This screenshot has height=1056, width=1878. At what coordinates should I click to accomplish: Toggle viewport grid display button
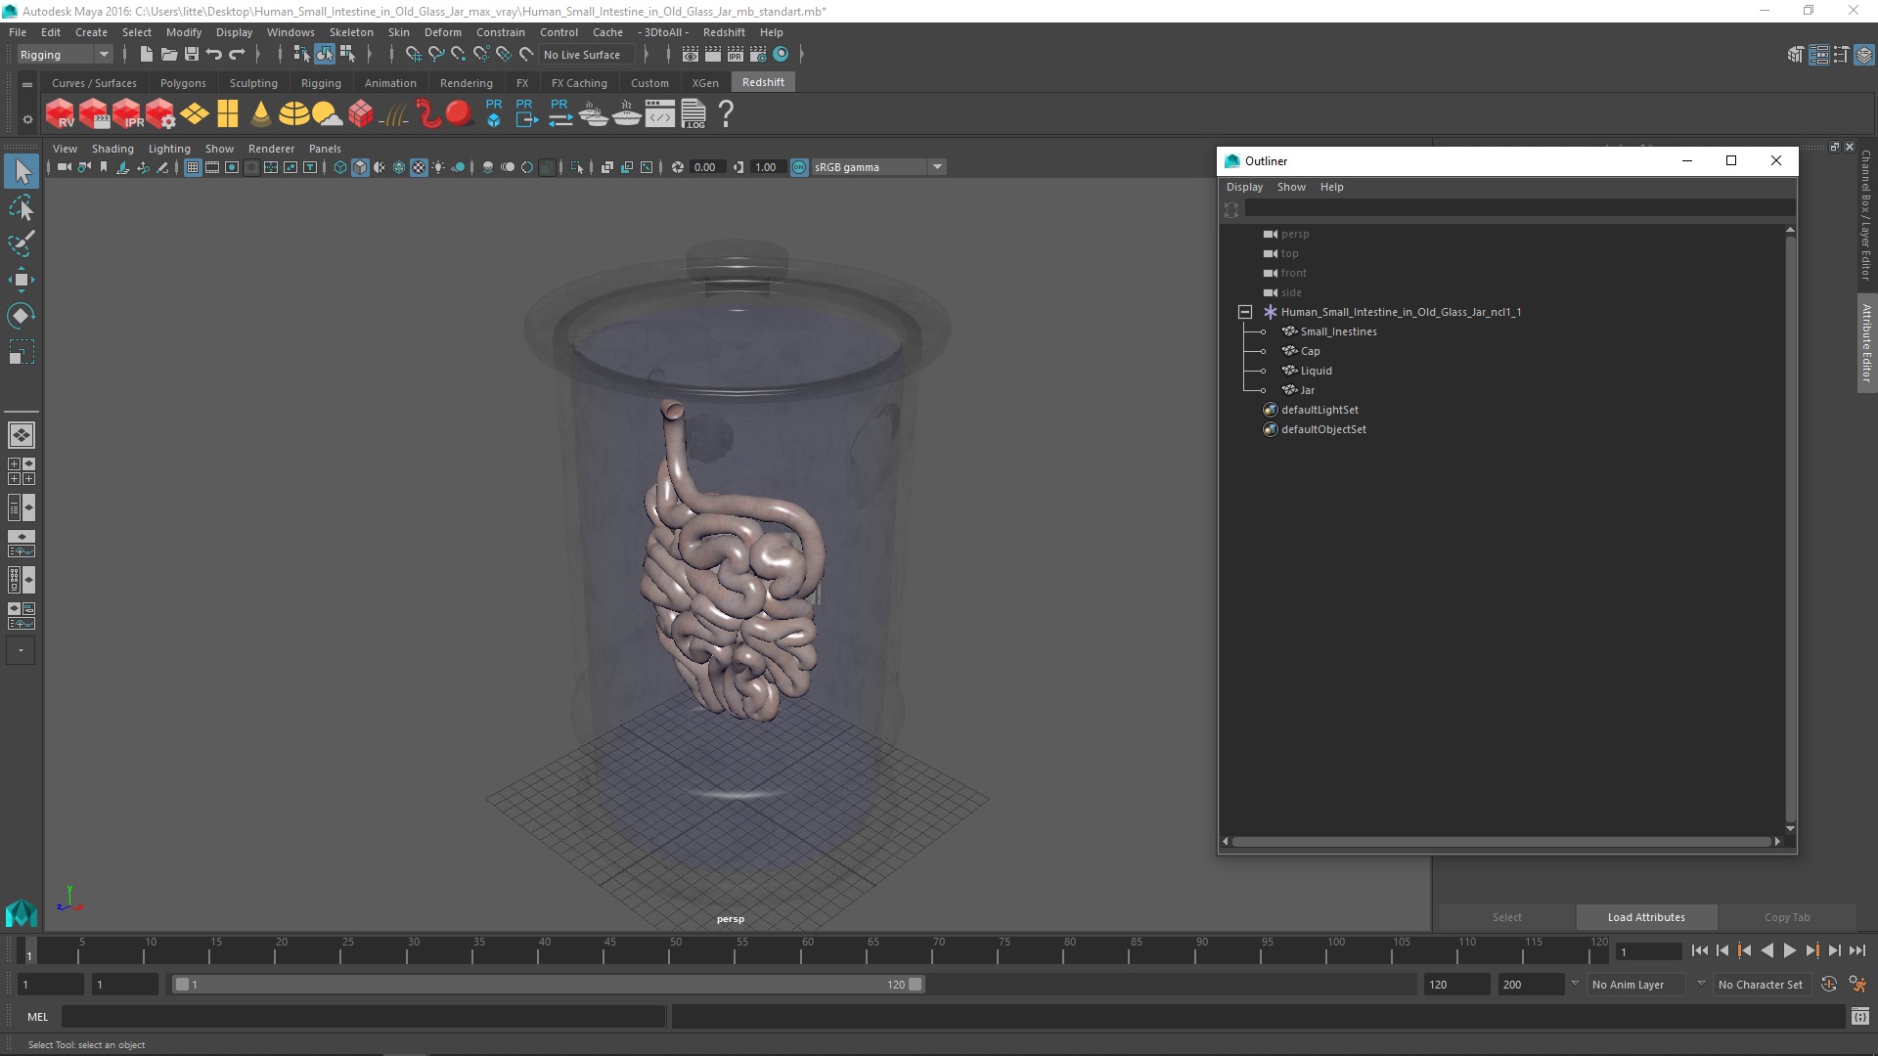193,167
